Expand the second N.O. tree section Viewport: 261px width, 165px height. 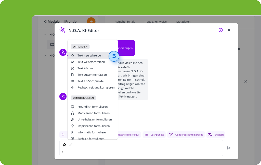click(x=45, y=56)
